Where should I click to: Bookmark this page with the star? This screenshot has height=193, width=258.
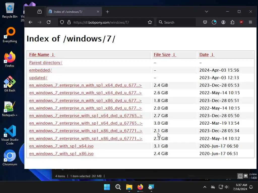pos(150,22)
